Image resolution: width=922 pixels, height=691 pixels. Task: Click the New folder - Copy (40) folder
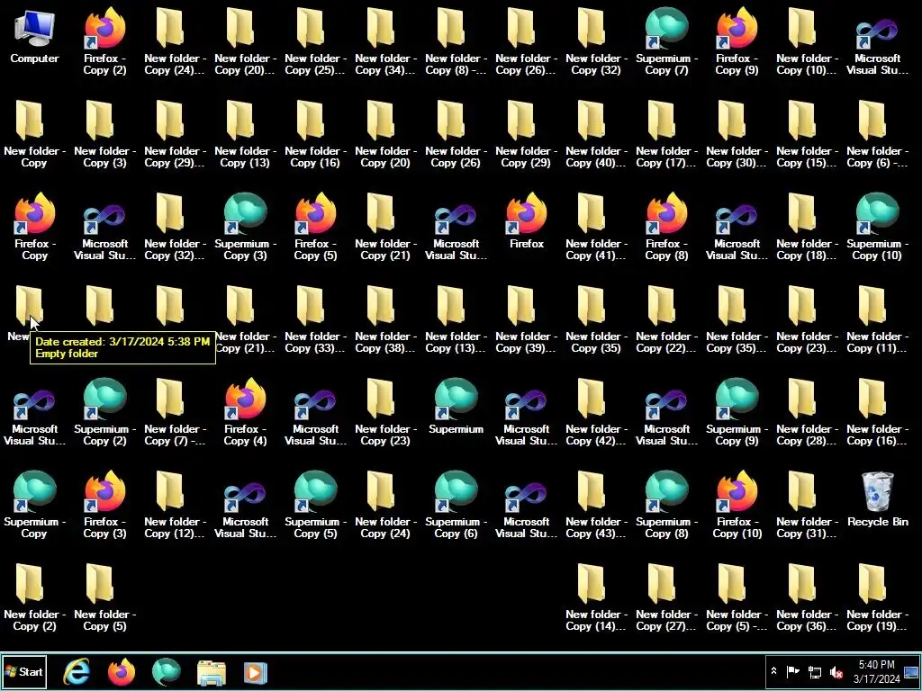(x=596, y=137)
